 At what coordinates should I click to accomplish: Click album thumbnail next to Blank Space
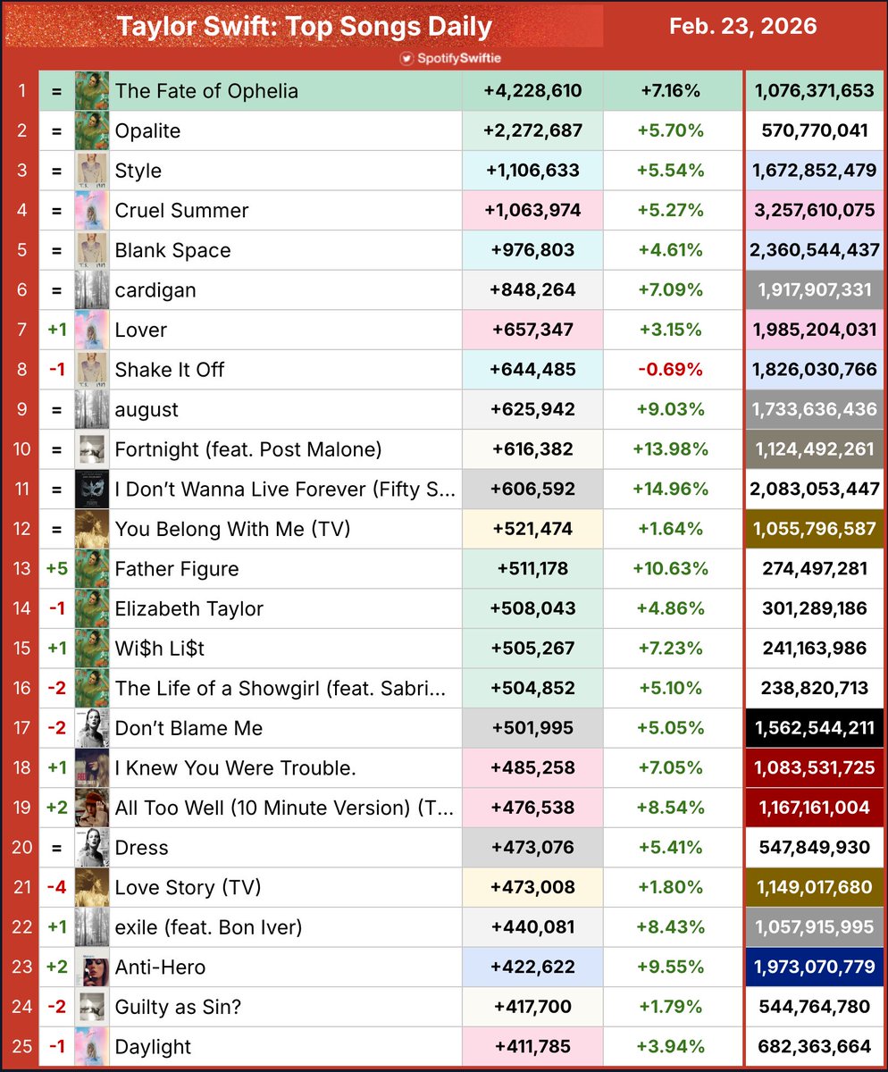92,250
